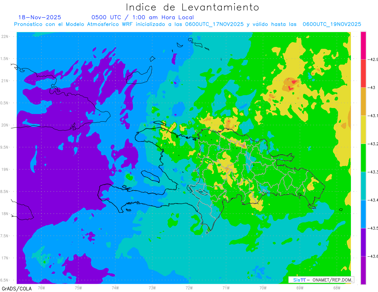Viewport: 378px width, 292px height.
Task: Pick the magenta swatch at the top of the legend
Action: pos(363,45)
